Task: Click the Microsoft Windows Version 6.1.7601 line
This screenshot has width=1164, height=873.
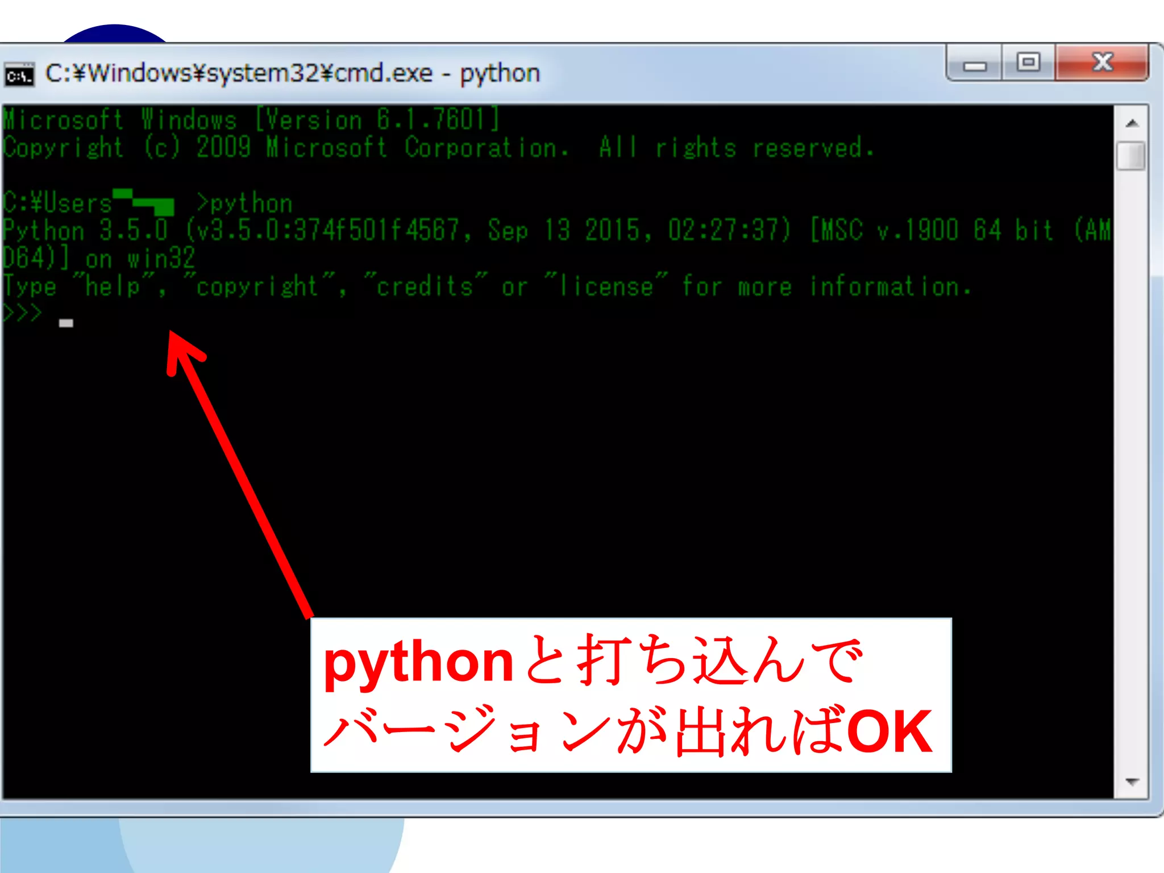Action: [x=250, y=120]
